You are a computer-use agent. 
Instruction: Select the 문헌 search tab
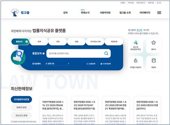(x=58, y=42)
